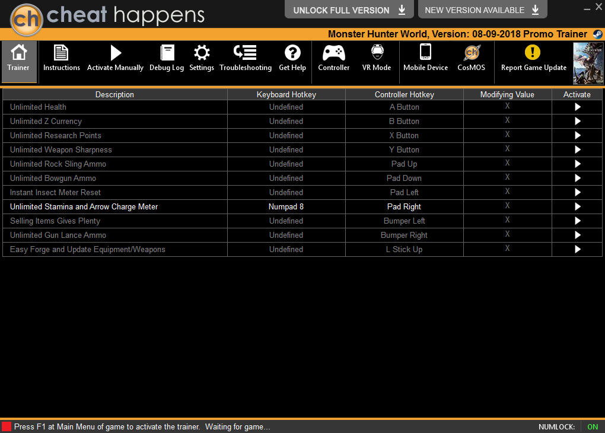Click the Activate Manually play icon
The height and width of the screenshot is (433, 605).
[x=116, y=52]
